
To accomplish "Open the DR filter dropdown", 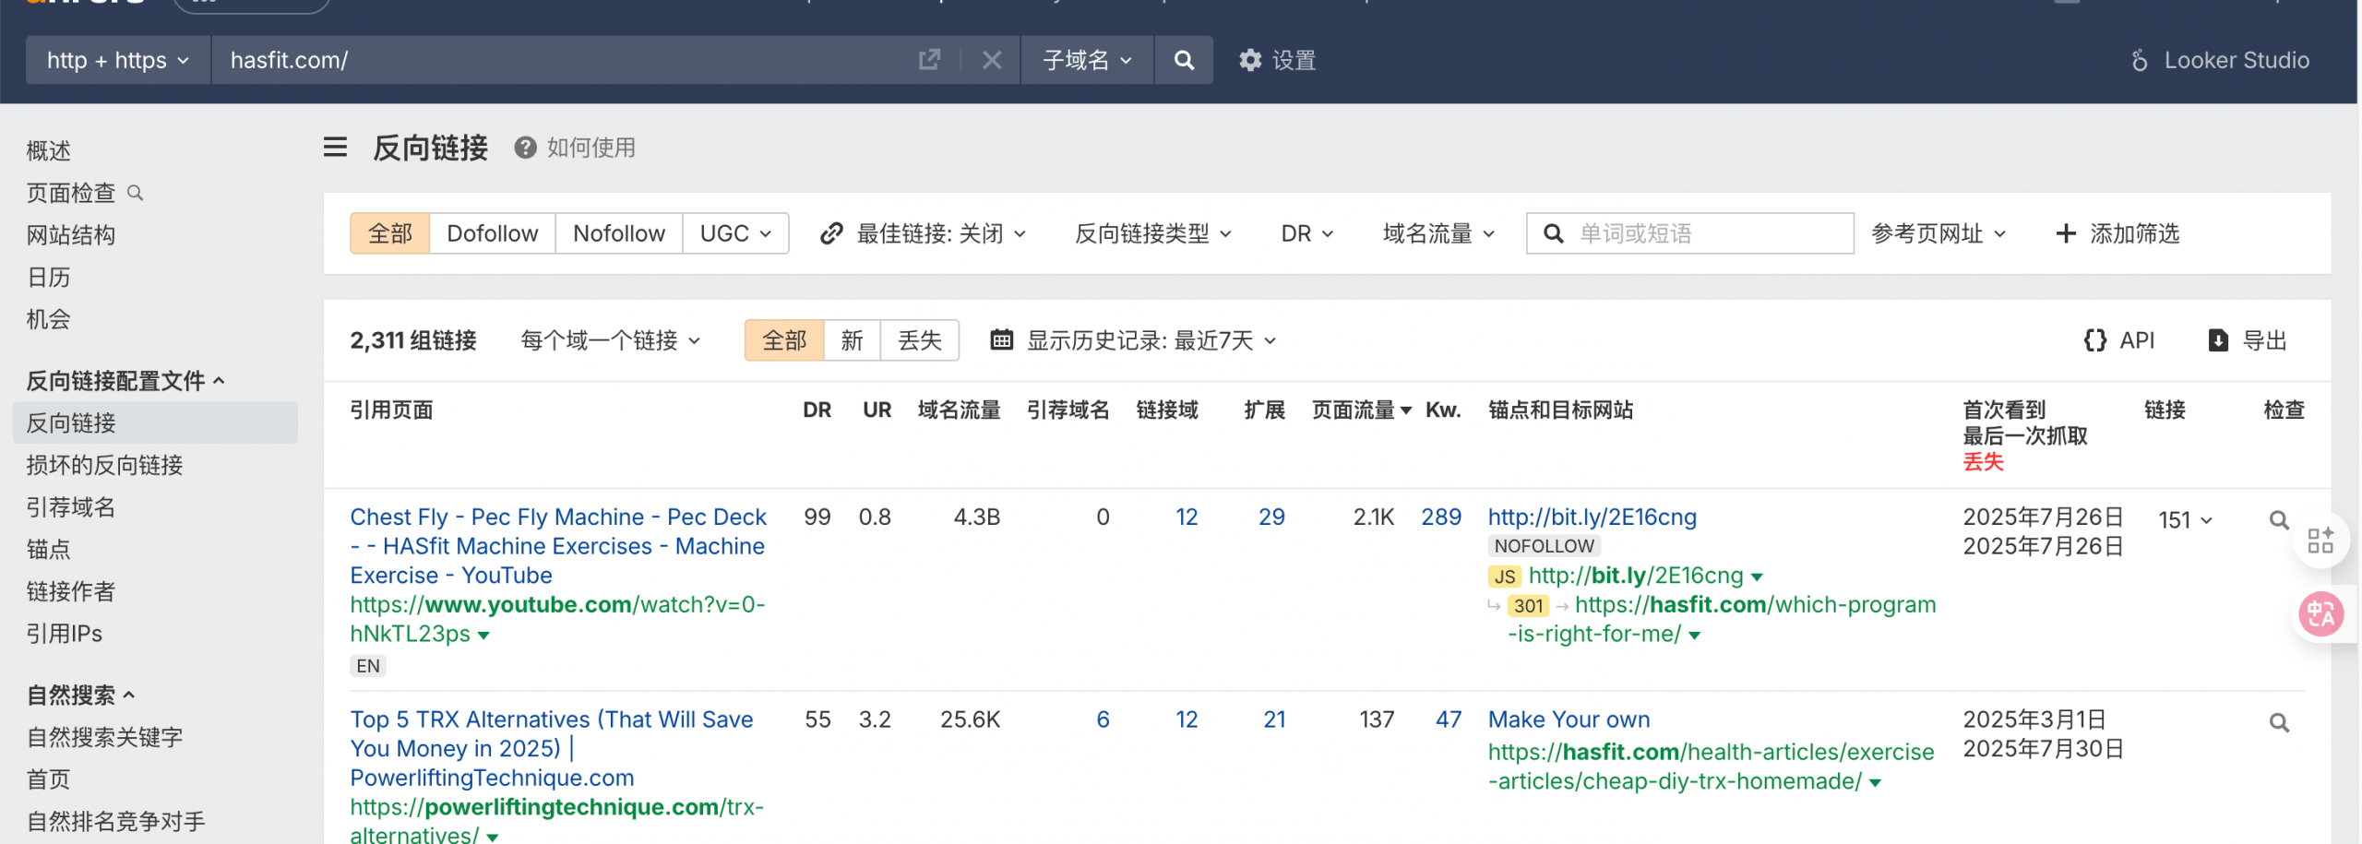I will click(x=1306, y=233).
